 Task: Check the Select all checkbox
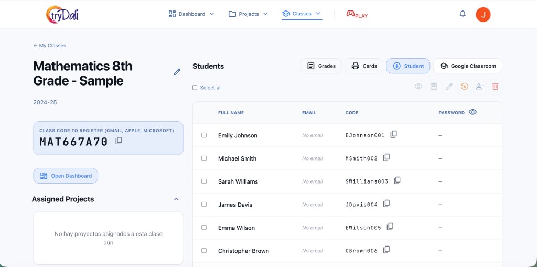click(195, 88)
